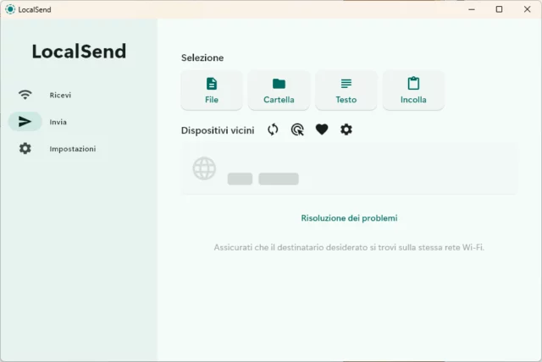Maximize the LocalSend window

[499, 9]
